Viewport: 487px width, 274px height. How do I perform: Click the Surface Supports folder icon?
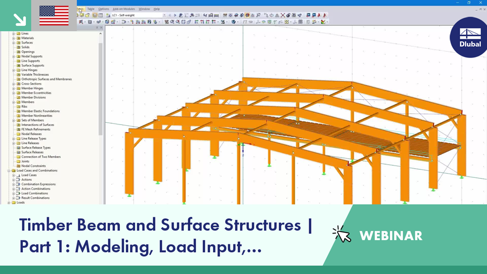coord(19,66)
